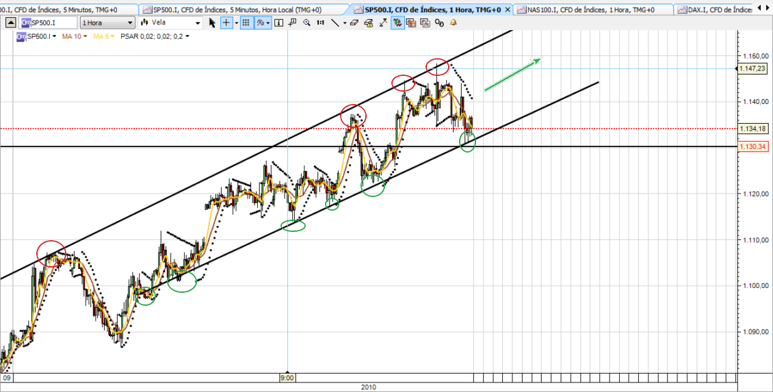Expand the line tools dropdown arrow
The height and width of the screenshot is (392, 773).
point(345,23)
